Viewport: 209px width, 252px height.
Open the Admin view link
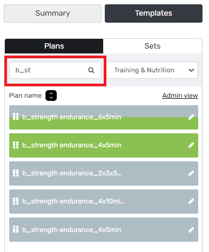click(180, 96)
